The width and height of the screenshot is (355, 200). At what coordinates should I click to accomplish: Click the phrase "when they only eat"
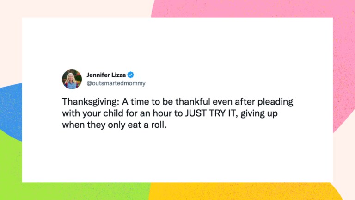[x=102, y=125]
